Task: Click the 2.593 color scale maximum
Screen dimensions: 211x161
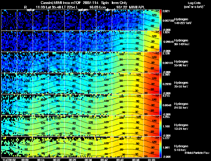Action: pos(166,75)
